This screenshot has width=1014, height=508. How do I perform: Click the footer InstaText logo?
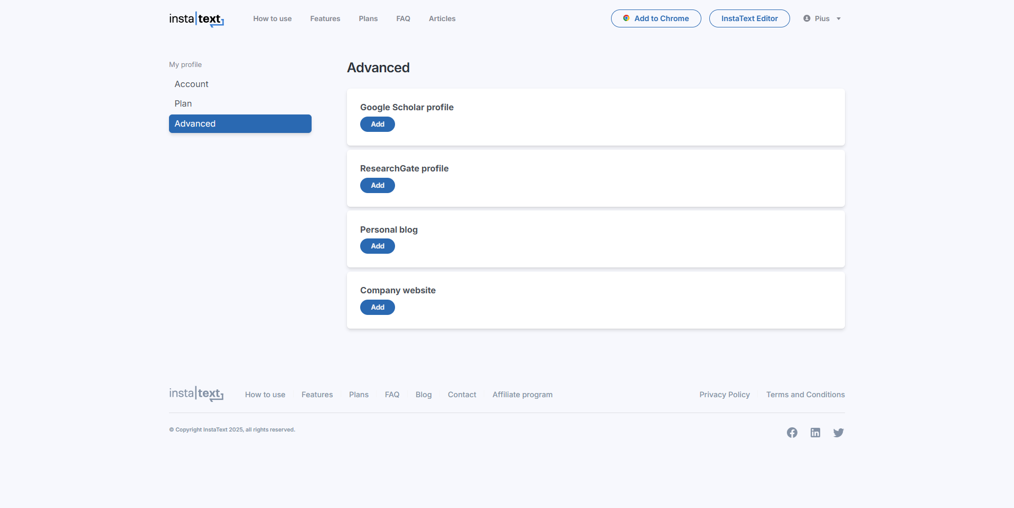pos(196,394)
